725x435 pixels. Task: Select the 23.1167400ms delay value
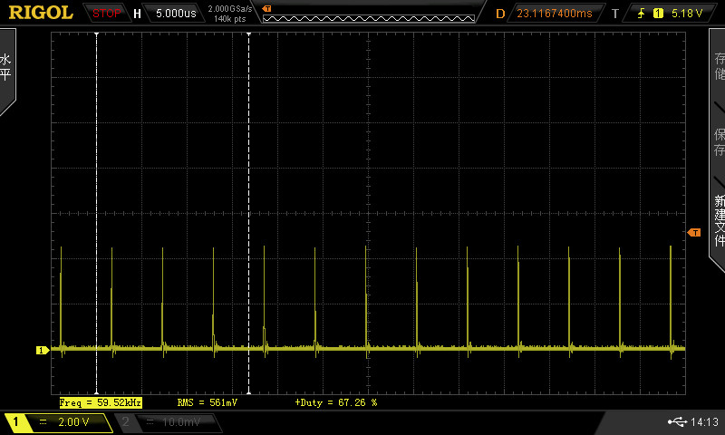(x=554, y=14)
